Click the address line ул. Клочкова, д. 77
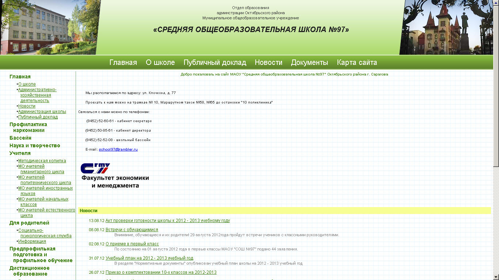Image resolution: width=499 pixels, height=280 pixels. pyautogui.click(x=130, y=93)
